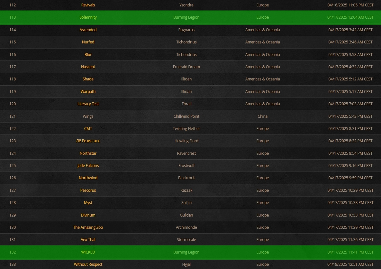Open the WICKED guild link
The height and width of the screenshot is (269, 381).
click(x=88, y=252)
